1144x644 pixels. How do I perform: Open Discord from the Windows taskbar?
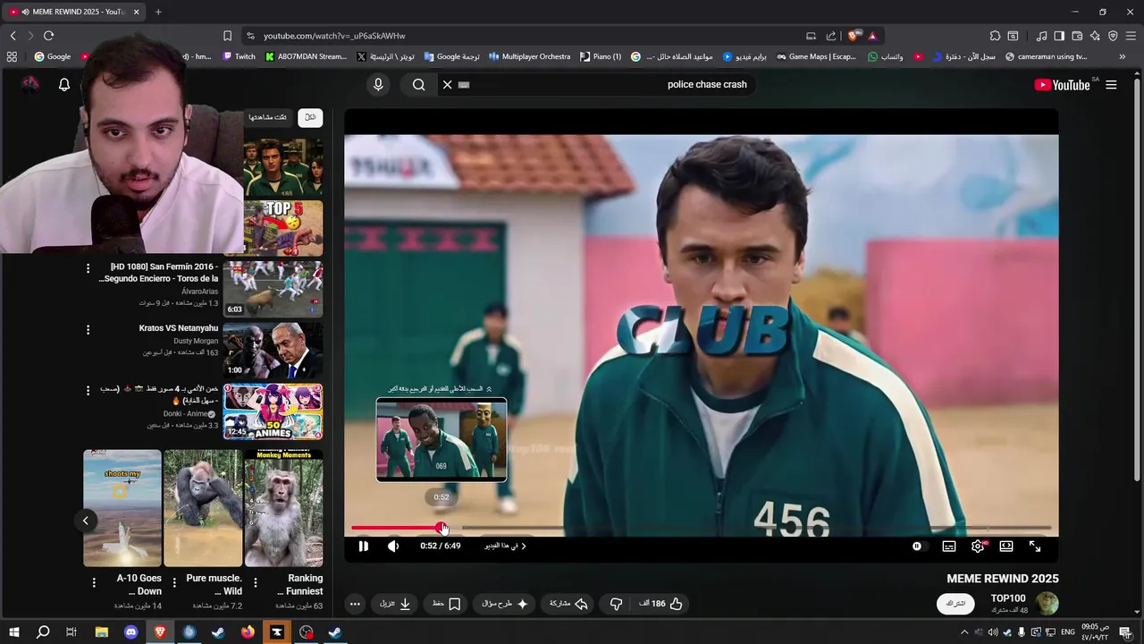131,632
